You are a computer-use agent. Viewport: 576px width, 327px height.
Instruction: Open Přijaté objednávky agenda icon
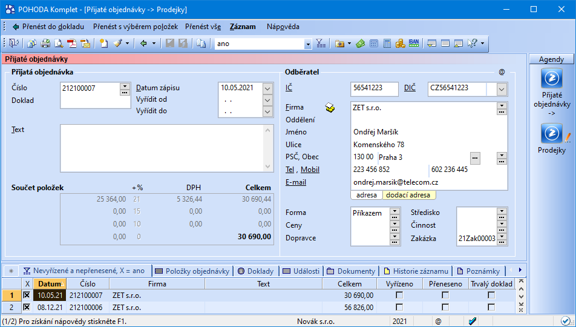click(551, 78)
